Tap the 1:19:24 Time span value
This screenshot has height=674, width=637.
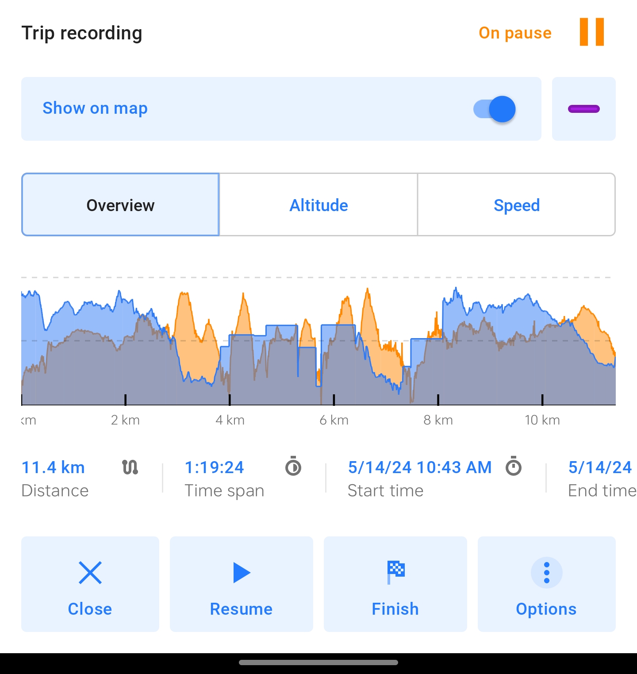pos(214,467)
